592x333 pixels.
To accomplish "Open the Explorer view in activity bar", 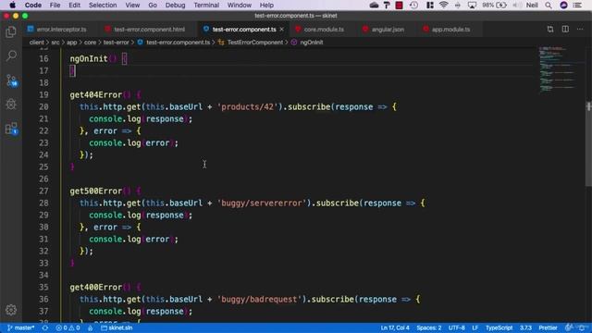I will (11, 32).
